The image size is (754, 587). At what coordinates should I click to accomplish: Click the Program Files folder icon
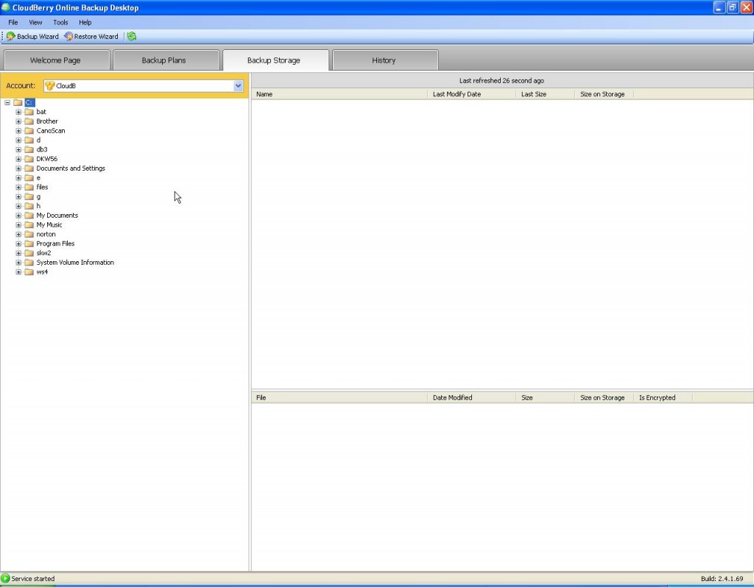pyautogui.click(x=29, y=243)
